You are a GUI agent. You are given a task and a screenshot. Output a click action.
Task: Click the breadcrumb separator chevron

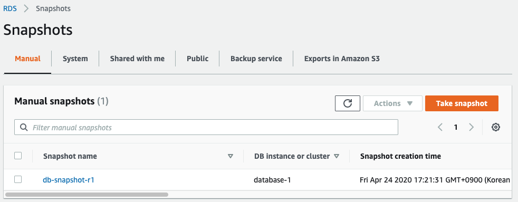tap(27, 8)
